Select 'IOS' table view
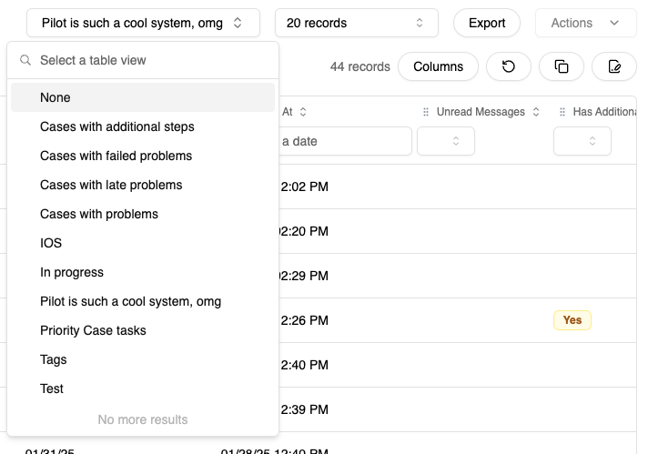This screenshot has height=454, width=648. 143,243
